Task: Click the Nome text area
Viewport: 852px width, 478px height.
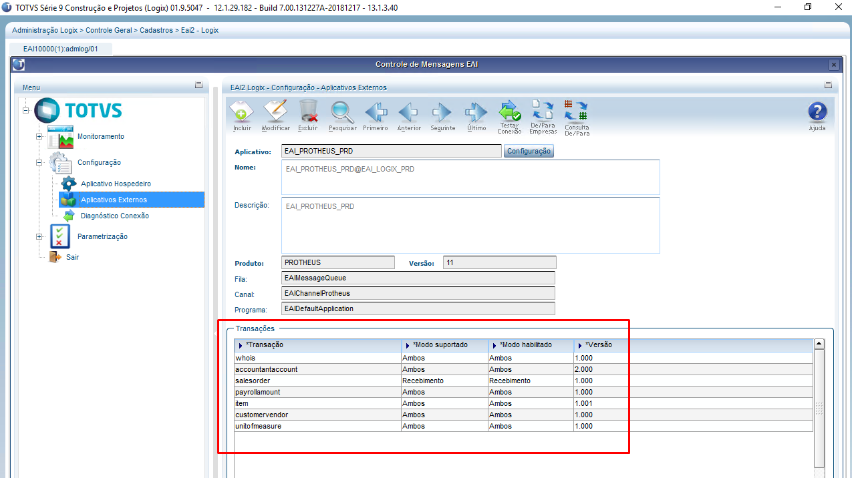Action: 470,177
